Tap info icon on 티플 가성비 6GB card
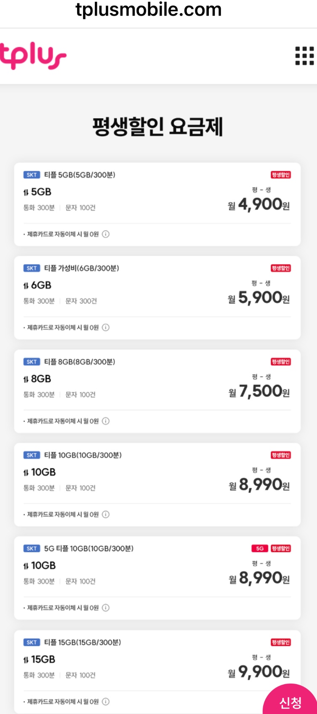 coord(106,327)
